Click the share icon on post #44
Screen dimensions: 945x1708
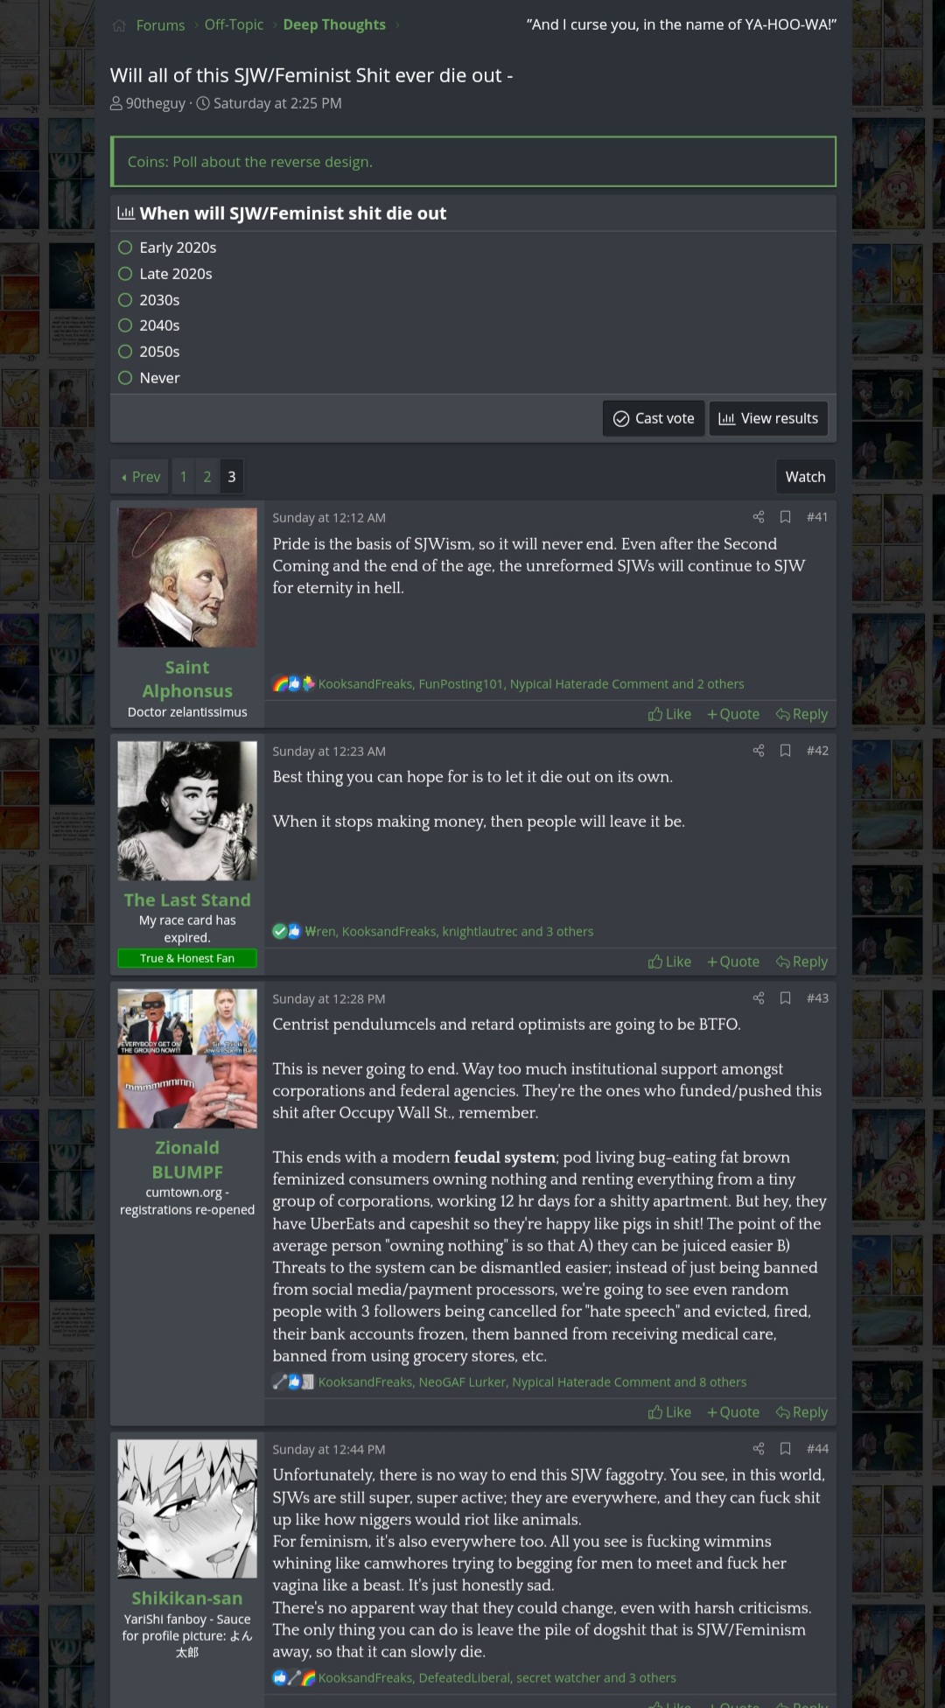coord(759,1448)
